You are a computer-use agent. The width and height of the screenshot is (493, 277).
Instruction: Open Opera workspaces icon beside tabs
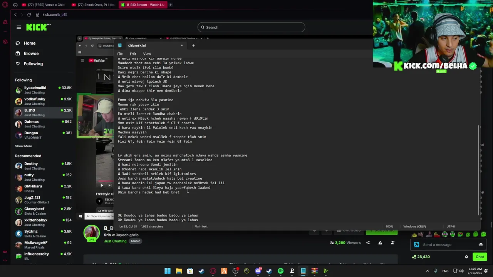pos(15,5)
